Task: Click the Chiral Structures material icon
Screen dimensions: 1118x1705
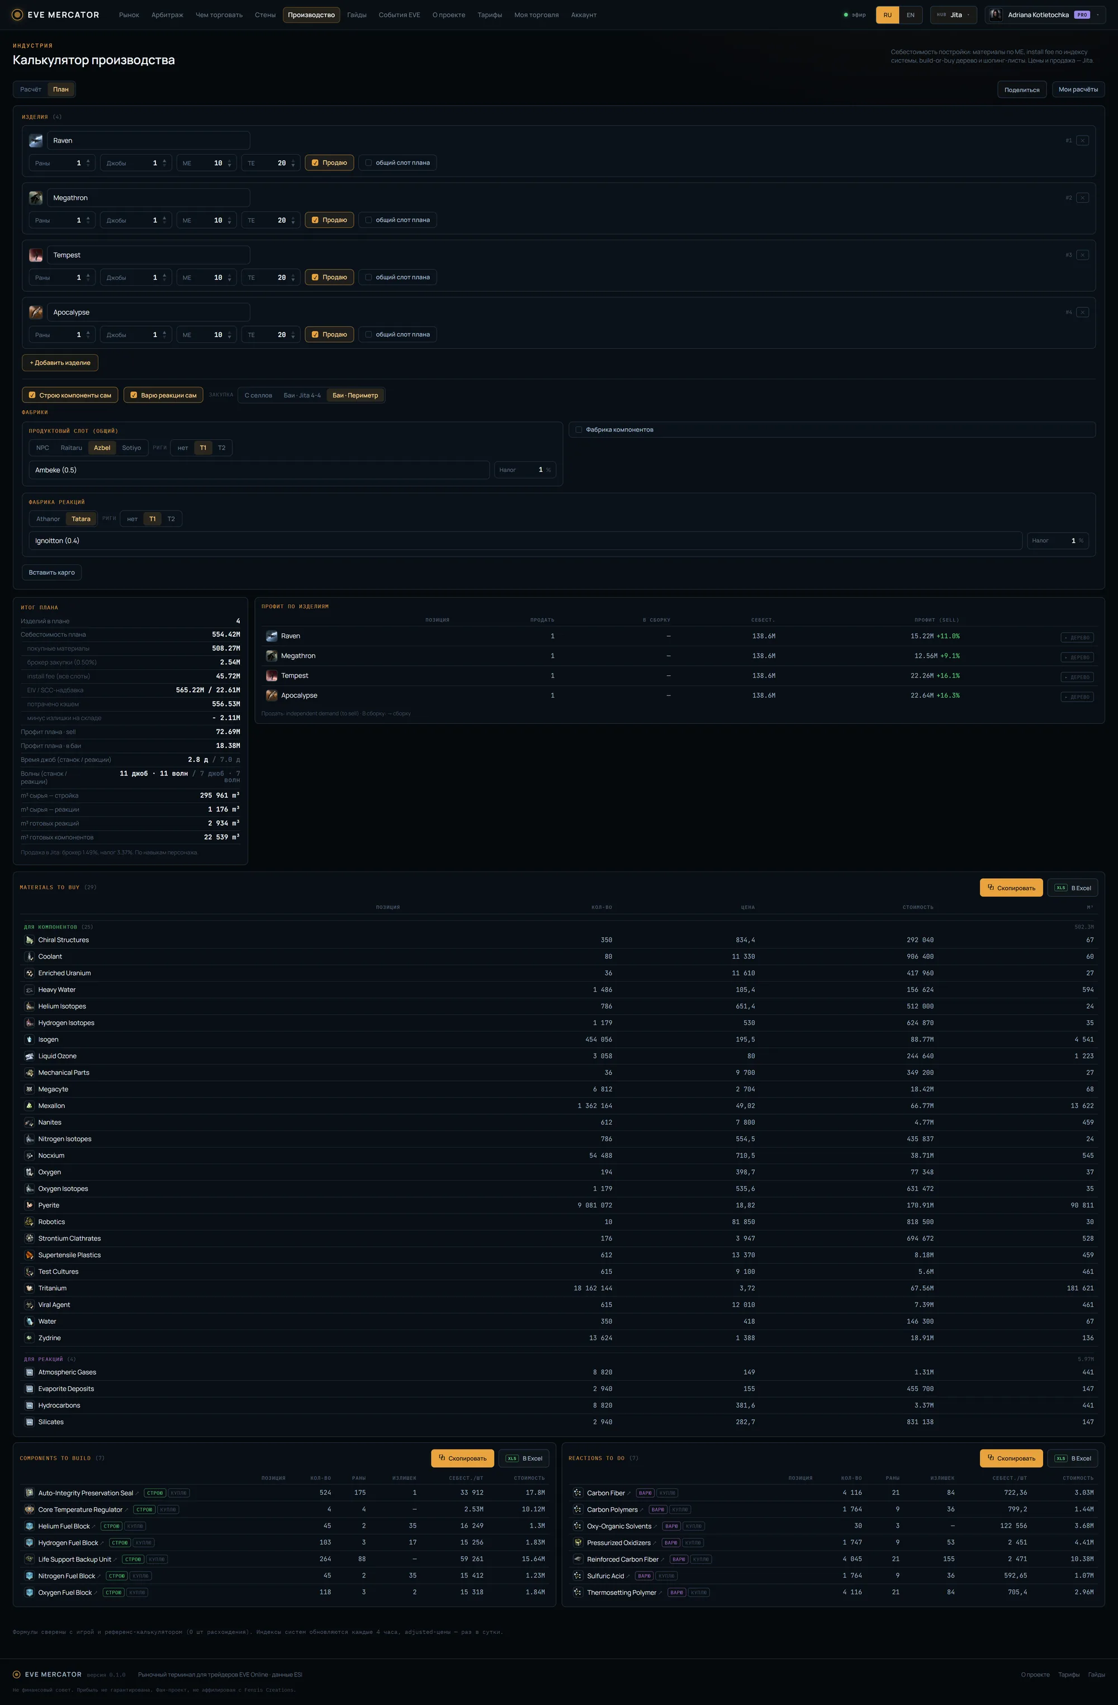Action: click(x=30, y=940)
